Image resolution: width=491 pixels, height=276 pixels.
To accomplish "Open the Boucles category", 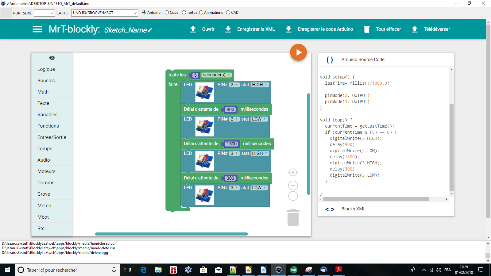I will (46, 81).
